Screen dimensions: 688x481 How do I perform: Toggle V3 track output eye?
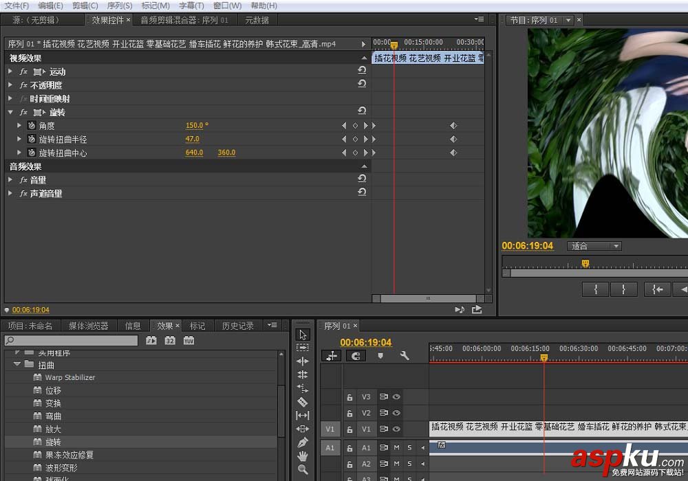point(396,397)
